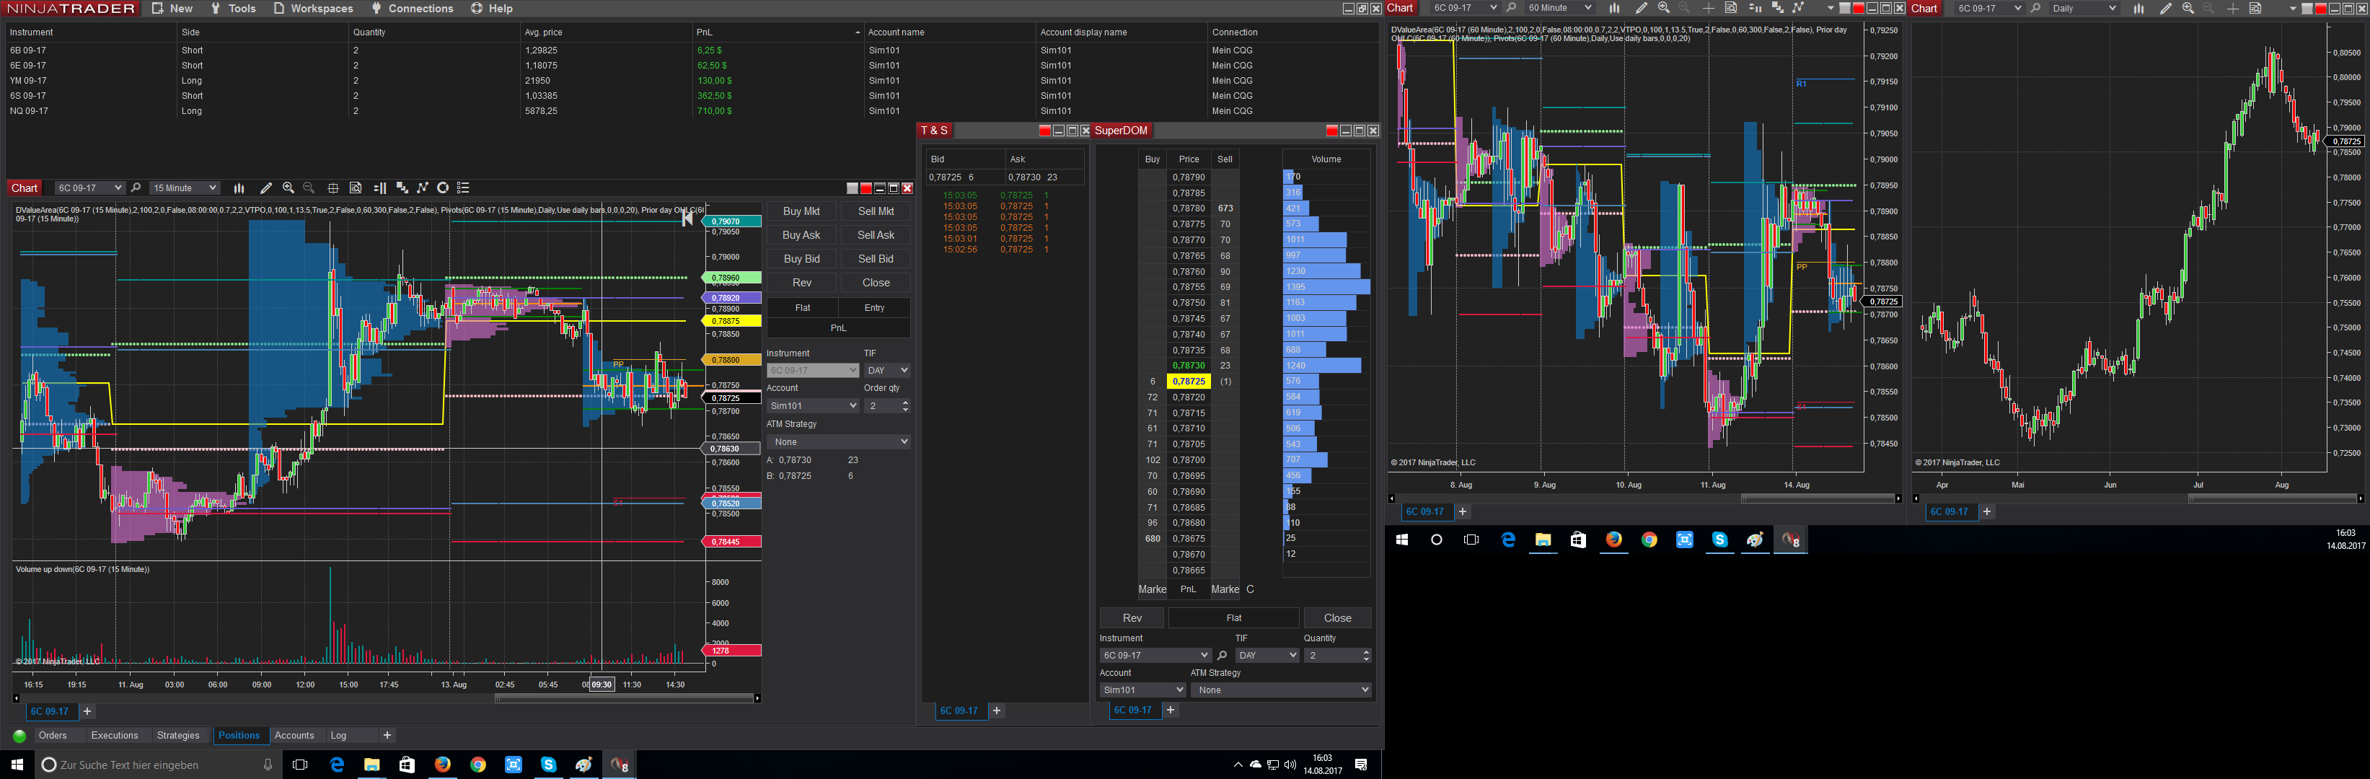Toggle crosshair in Daily chart toolbar
This screenshot has width=2370, height=779.
[x=2233, y=8]
